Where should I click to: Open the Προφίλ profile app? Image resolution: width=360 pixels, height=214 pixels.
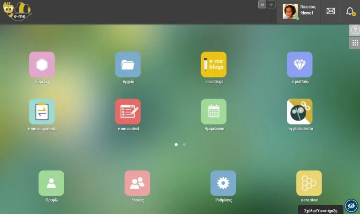click(x=52, y=183)
